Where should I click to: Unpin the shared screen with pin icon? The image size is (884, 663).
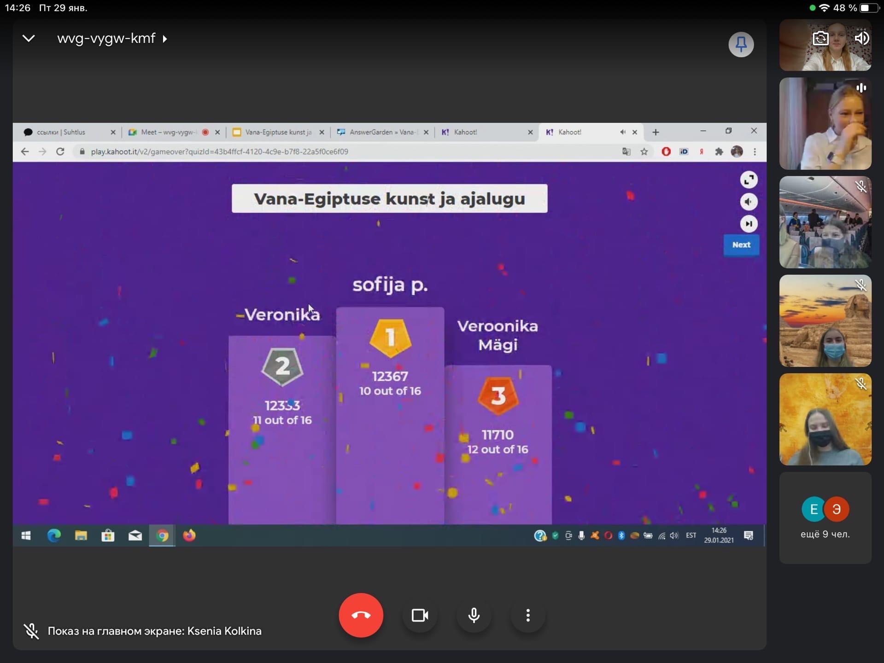[x=741, y=45]
